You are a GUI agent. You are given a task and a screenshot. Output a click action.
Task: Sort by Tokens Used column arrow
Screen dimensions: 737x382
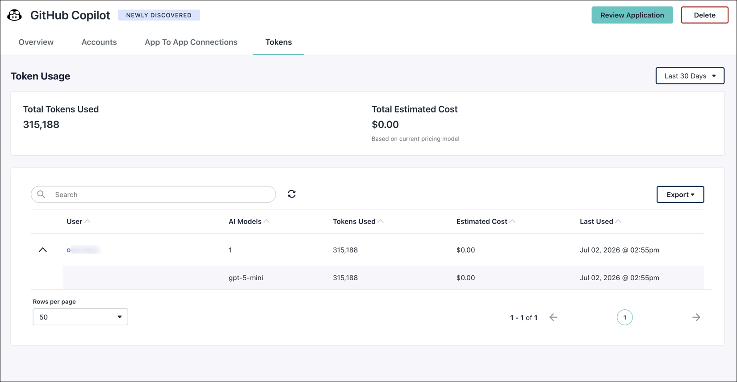pos(381,221)
